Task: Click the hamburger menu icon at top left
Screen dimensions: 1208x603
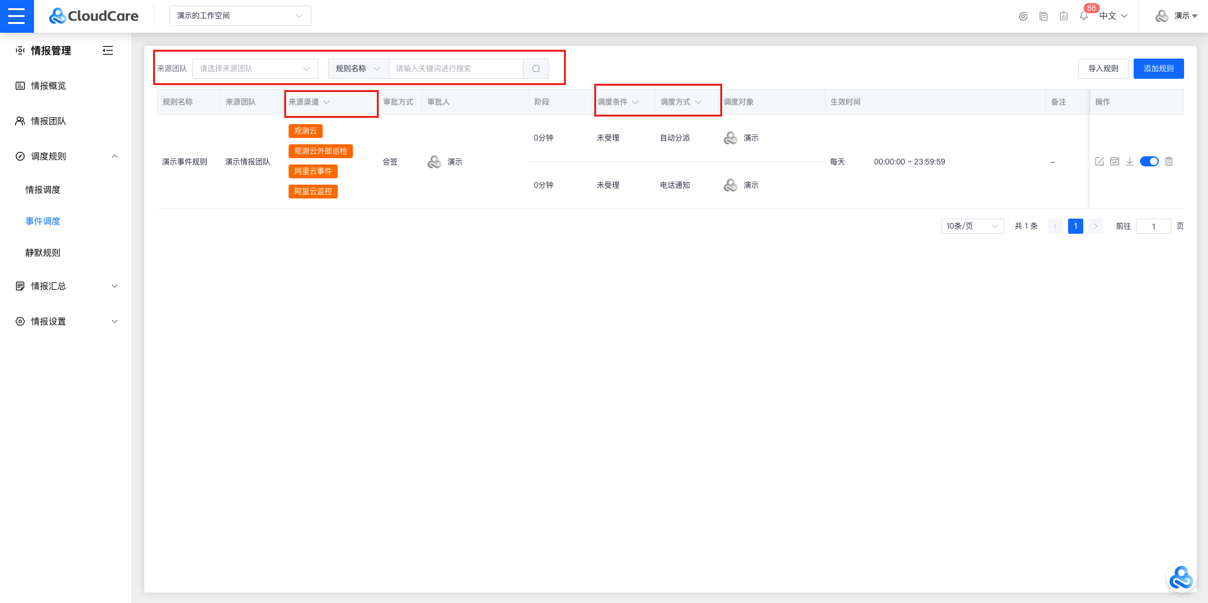Action: [x=16, y=16]
